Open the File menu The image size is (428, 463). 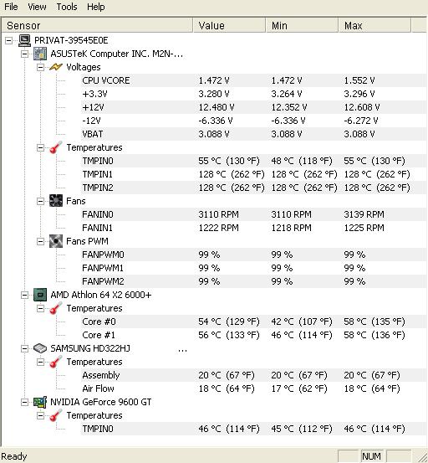click(x=11, y=7)
